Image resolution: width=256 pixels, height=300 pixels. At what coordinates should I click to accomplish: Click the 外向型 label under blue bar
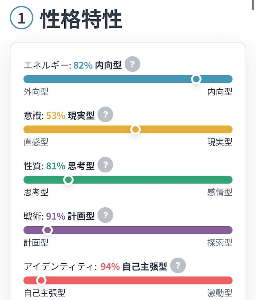pos(36,92)
